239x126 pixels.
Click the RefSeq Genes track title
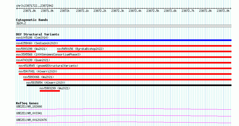click(27, 103)
